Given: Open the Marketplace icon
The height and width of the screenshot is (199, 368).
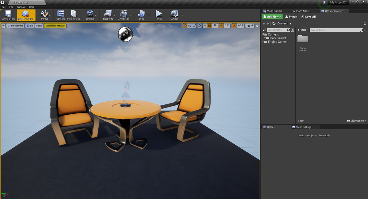Looking at the screenshot, I should pyautogui.click(x=74, y=15).
